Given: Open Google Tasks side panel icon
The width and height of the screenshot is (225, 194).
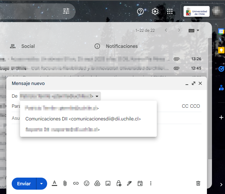Looking at the screenshot, I should 221,69.
